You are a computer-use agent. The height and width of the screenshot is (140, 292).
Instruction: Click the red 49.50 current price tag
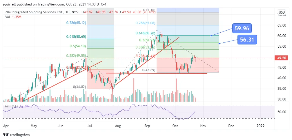[282, 58]
